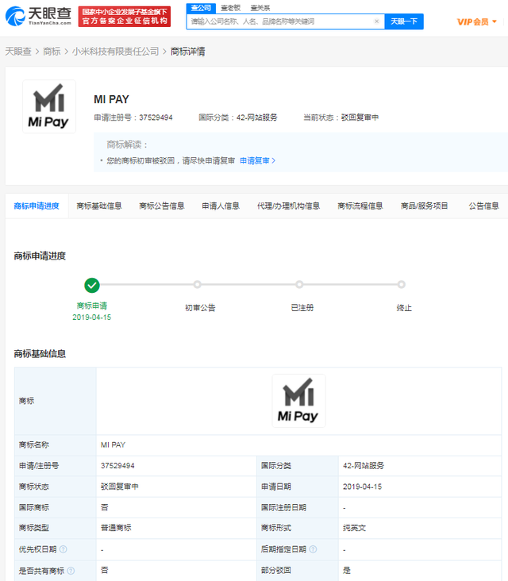Viewport: 508px width, 581px height.
Task: Clear the search box with the X icon
Action: tap(376, 21)
